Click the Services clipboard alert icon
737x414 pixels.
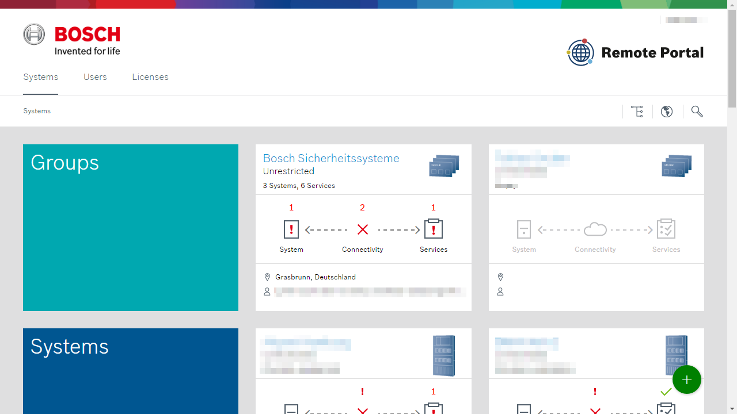point(433,229)
